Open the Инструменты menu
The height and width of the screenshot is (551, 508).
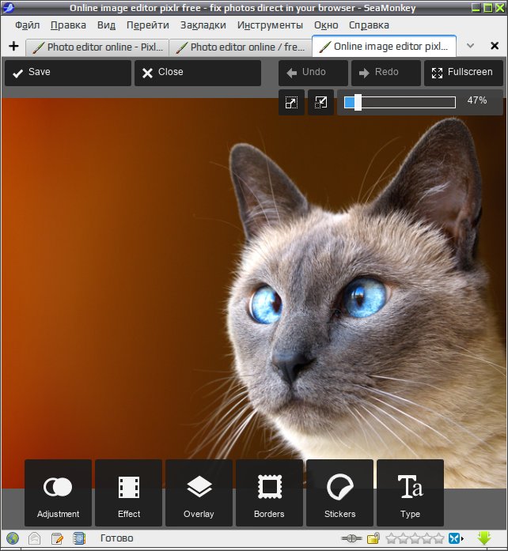pyautogui.click(x=270, y=25)
